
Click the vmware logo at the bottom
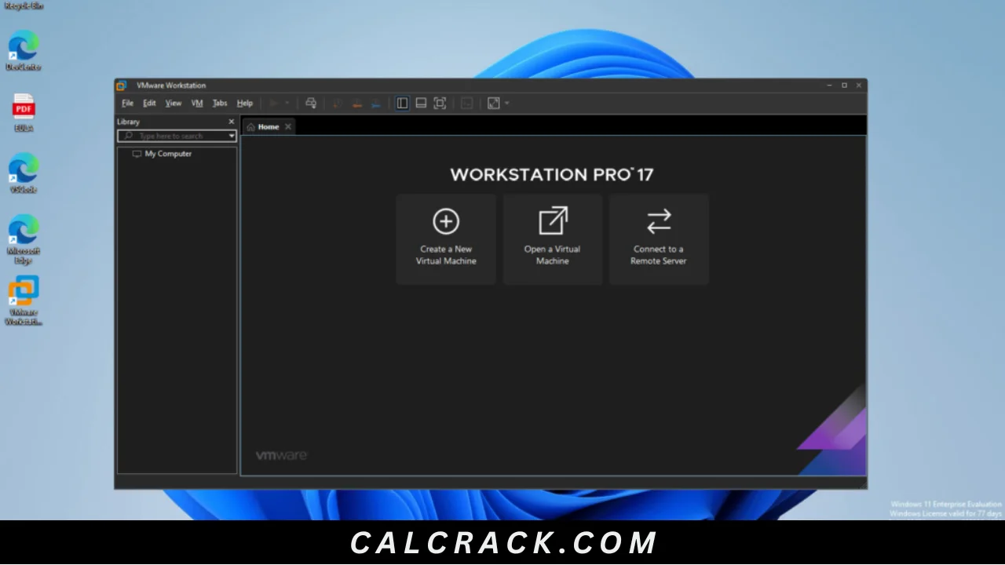pyautogui.click(x=281, y=456)
